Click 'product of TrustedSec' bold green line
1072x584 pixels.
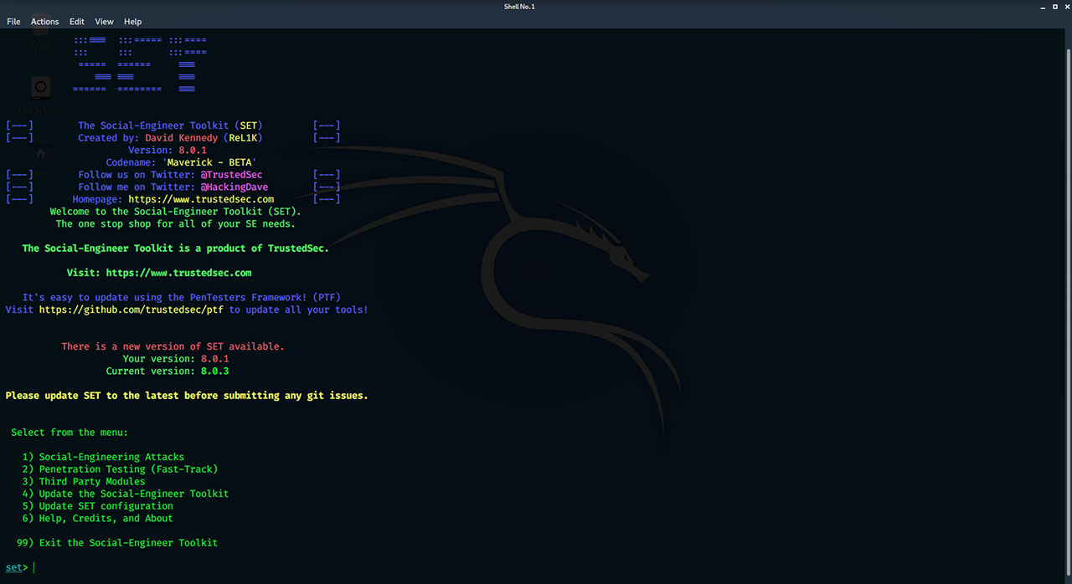[x=176, y=248]
